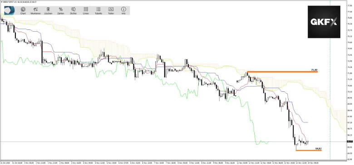Open the Chart tool in the toolbar
Viewport: 354px width, 165px height.
23,10
